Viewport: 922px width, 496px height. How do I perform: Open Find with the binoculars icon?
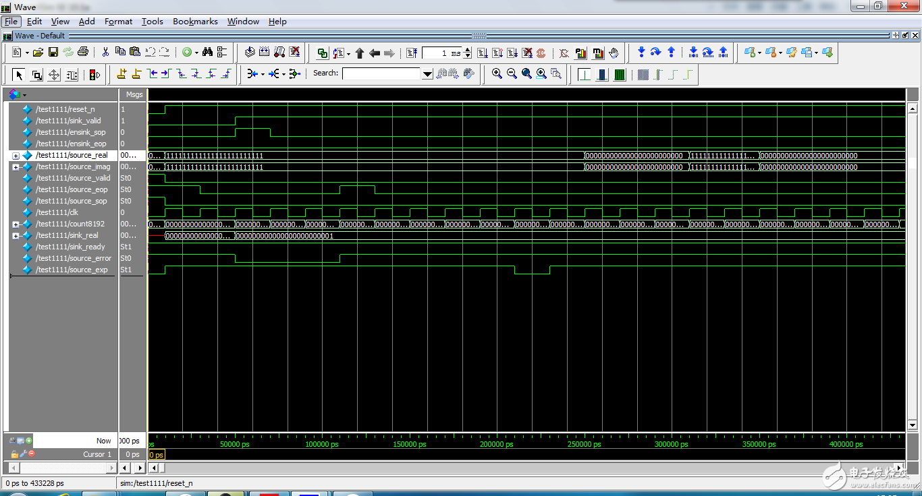pyautogui.click(x=207, y=53)
